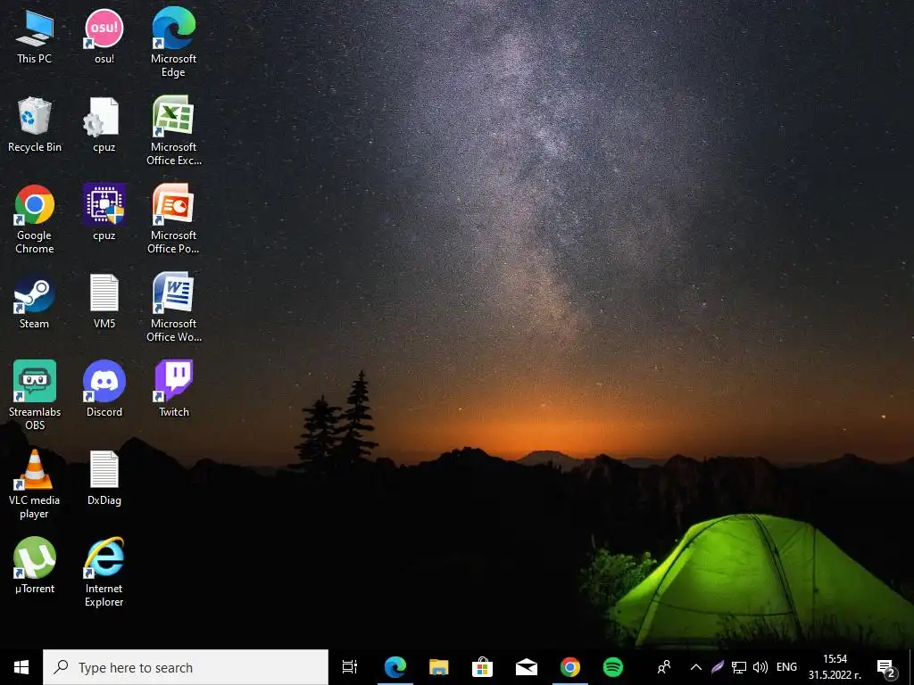Change the ENG input language

pyautogui.click(x=786, y=667)
